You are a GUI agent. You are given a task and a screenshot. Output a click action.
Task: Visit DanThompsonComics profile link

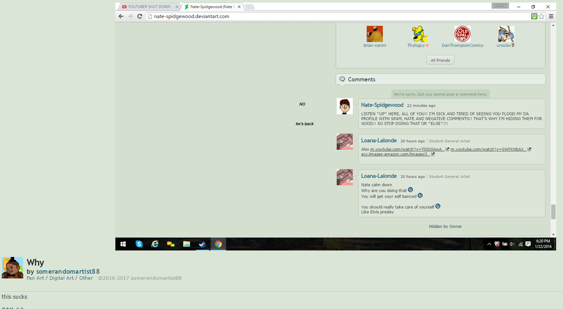462,45
